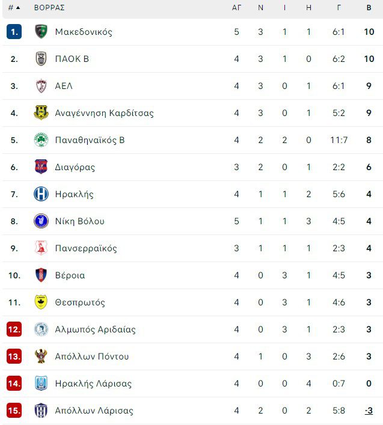This screenshot has height=425, width=383.
Task: Click the underlined -3 points for Απόλλων Λάρισας
Action: [x=369, y=411]
